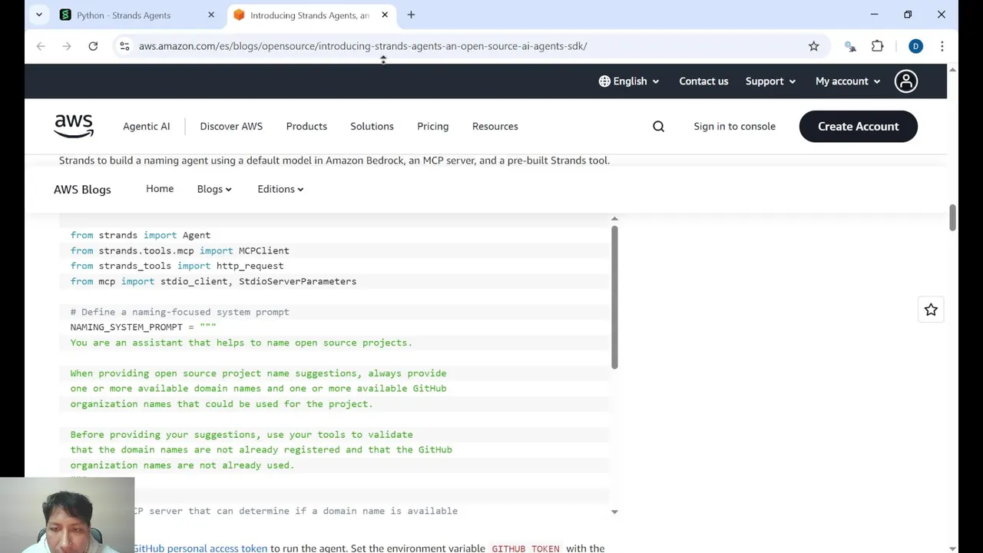Screen dimensions: 983x553
Task: Open Solutions menu
Action: click(x=372, y=127)
